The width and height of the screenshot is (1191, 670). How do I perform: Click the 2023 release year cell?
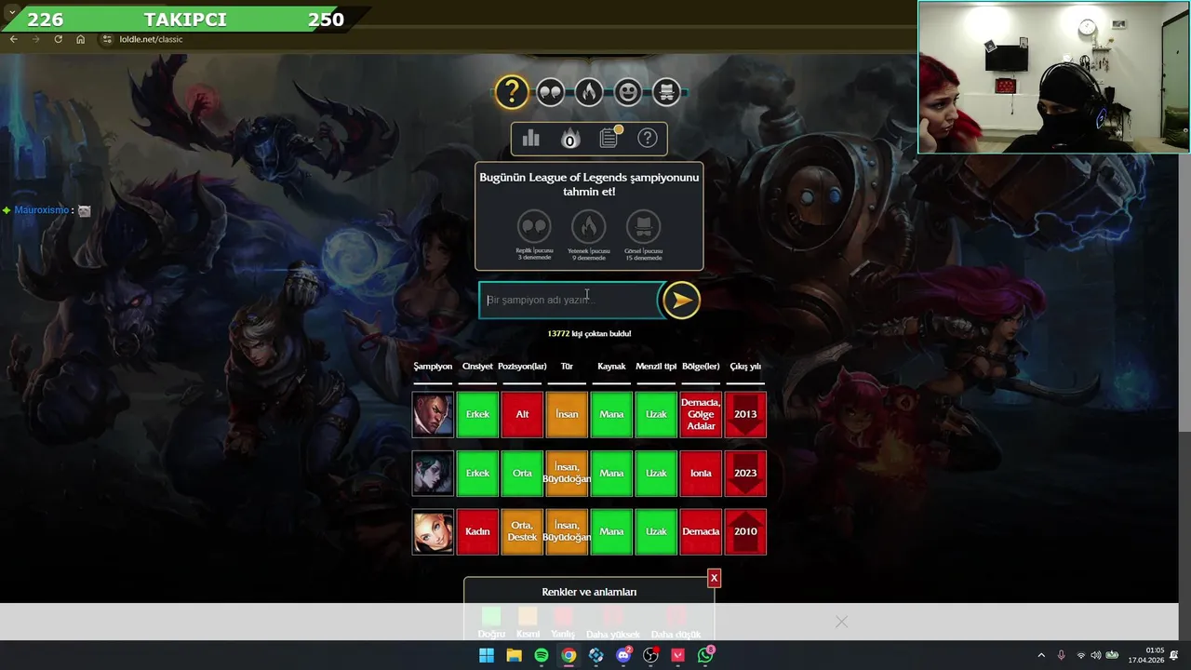pos(745,473)
